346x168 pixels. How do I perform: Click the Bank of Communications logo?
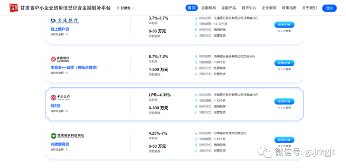point(64,21)
